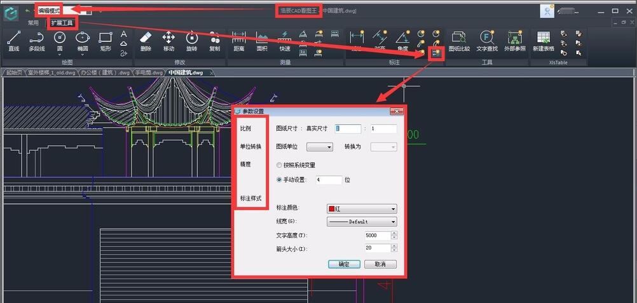Click the application logo menu button
637x303 pixels.
(x=11, y=13)
